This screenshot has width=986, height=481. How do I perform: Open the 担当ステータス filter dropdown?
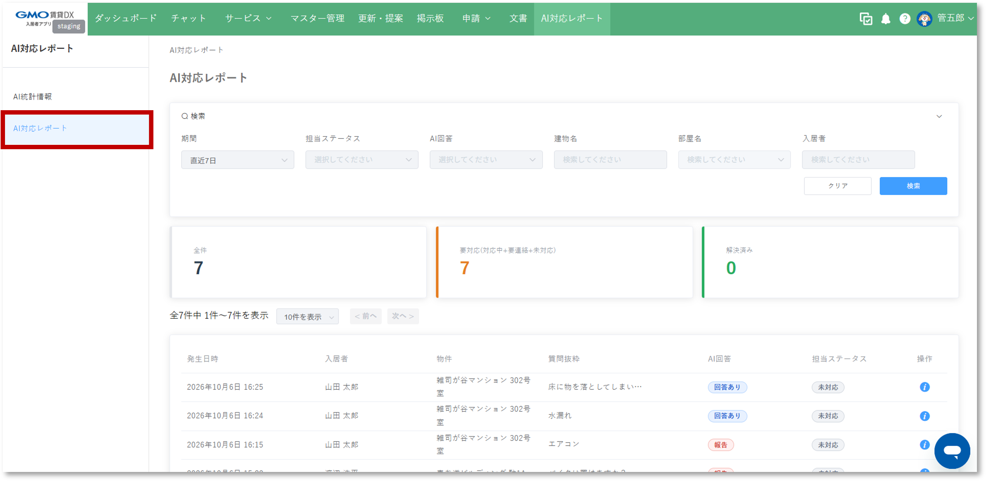[362, 160]
